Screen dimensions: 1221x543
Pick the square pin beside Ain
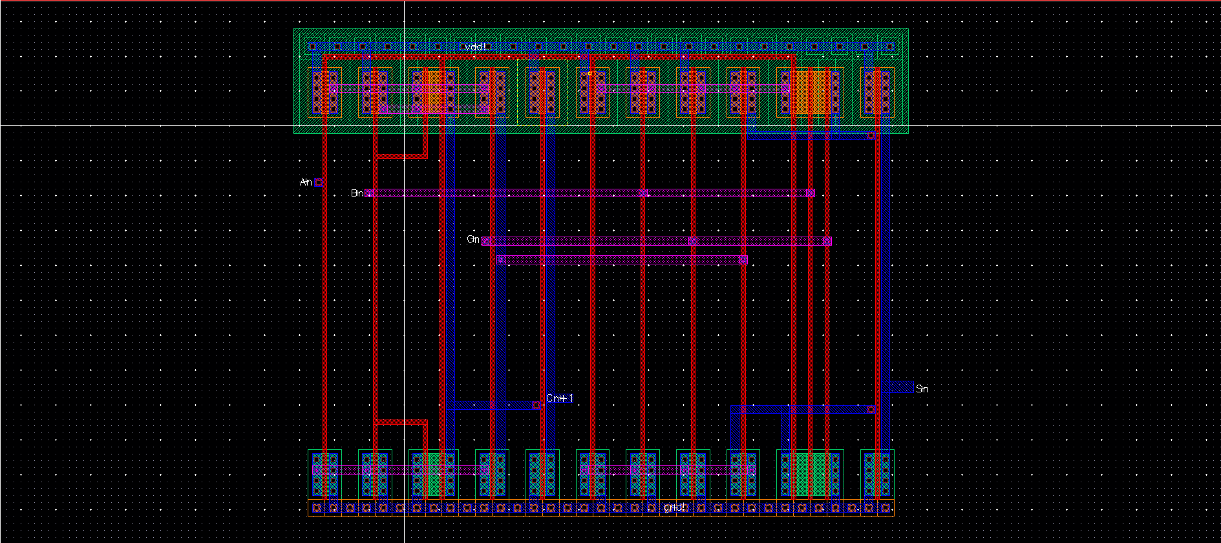pyautogui.click(x=319, y=182)
